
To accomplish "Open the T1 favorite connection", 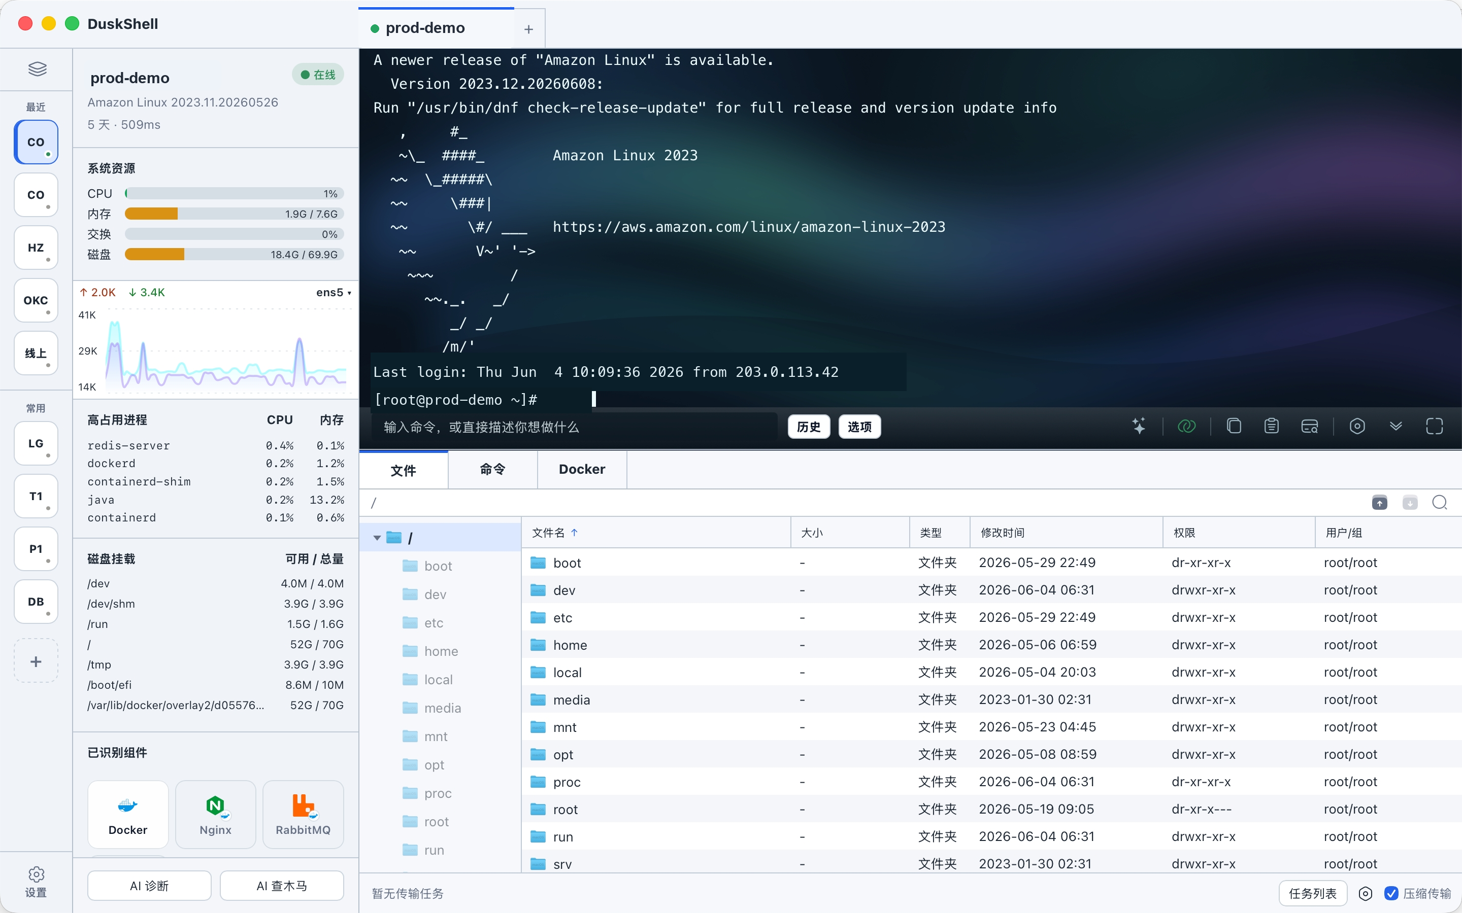I will (x=36, y=497).
